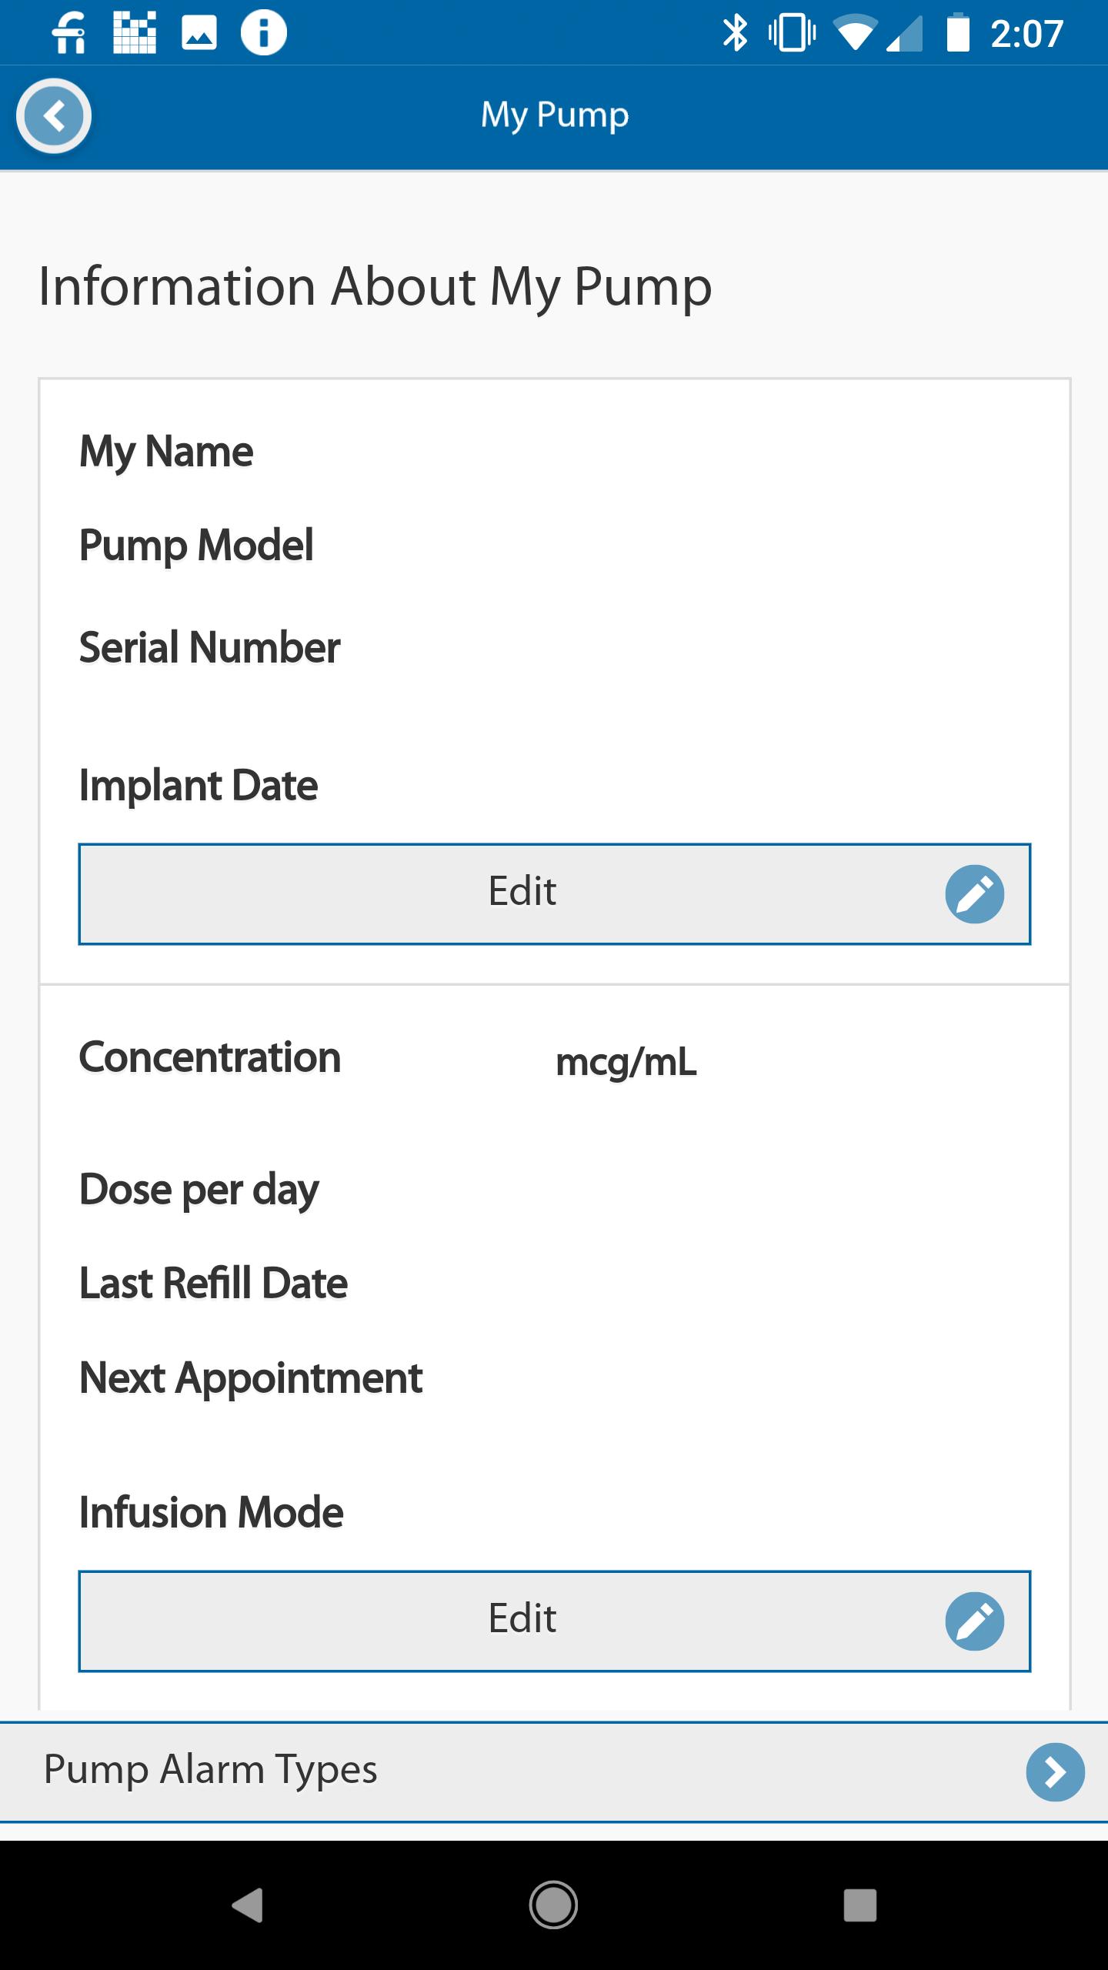Click pencil icon on second Edit button
Screen dimensions: 1108x1970
[x=974, y=1621]
